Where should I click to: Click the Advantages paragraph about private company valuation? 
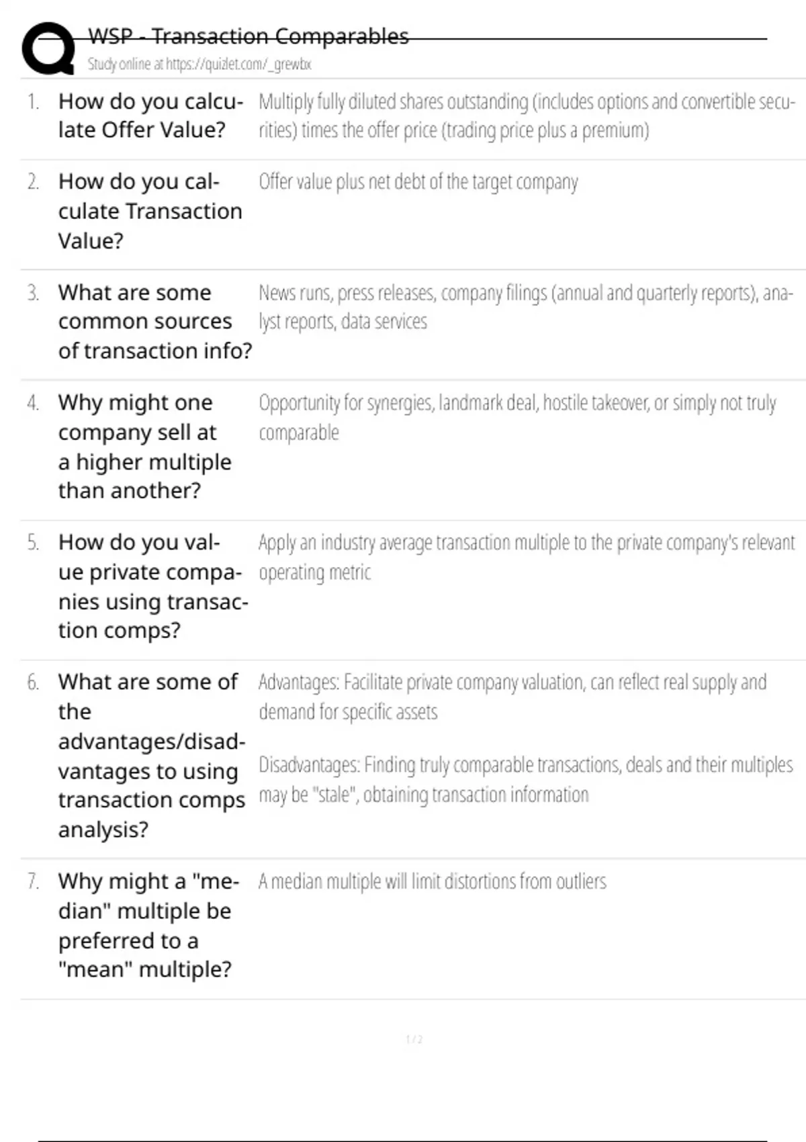tap(512, 697)
